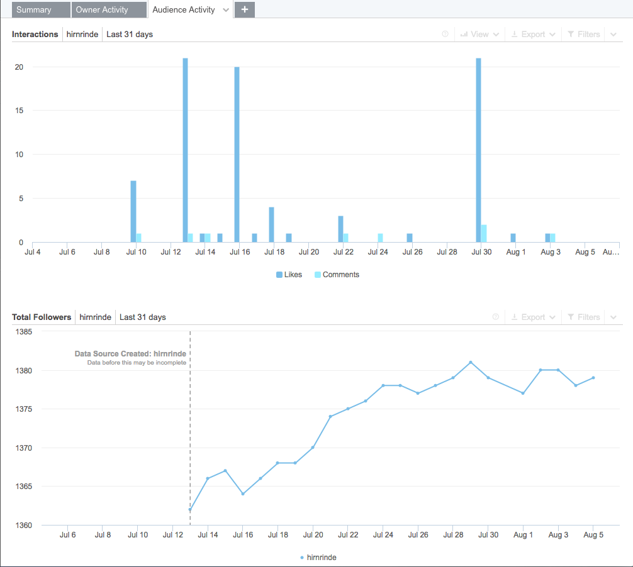Change Last 31 days range in Total Followers
The height and width of the screenshot is (567, 633).
pyautogui.click(x=142, y=317)
